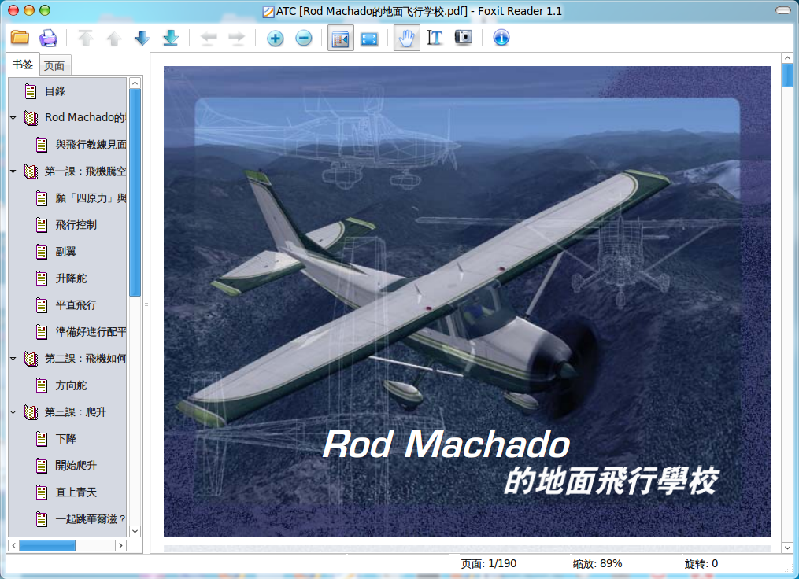Click the 副翼 bookmark page icon

coord(42,252)
